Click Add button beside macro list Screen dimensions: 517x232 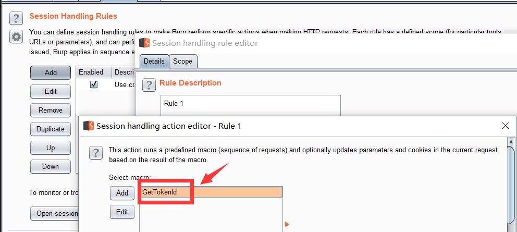click(x=122, y=193)
